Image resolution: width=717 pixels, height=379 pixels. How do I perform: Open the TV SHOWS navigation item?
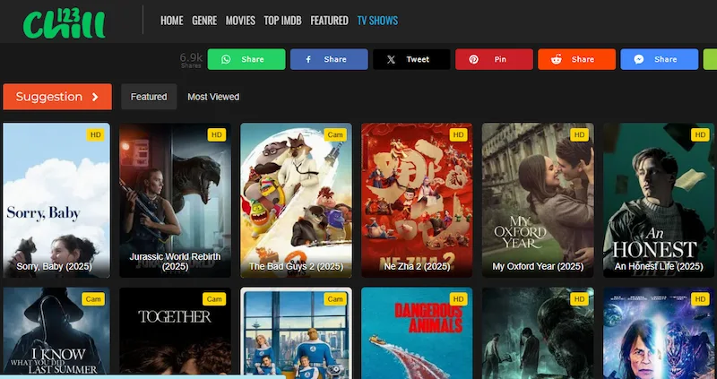point(377,21)
